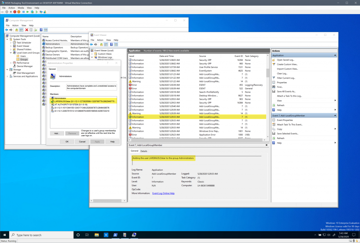
Task: Click Add... button in Administrators Properties
Action: click(x=57, y=133)
